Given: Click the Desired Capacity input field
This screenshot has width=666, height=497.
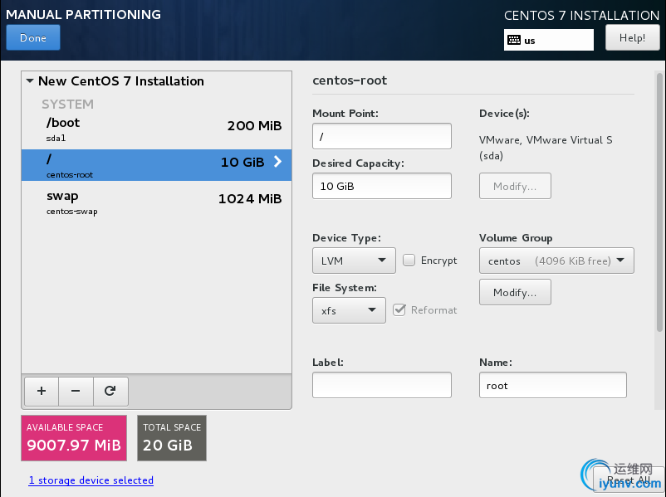Looking at the screenshot, I should click(x=382, y=186).
